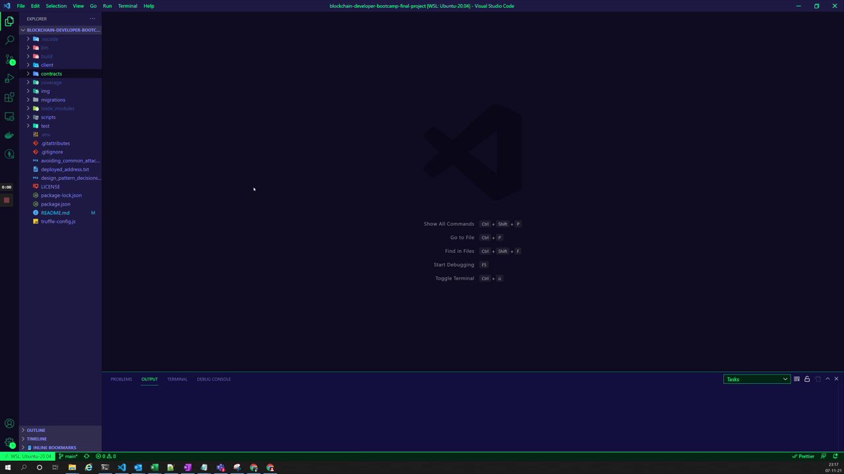Open the Explorer view in activity bar

[x=9, y=22]
